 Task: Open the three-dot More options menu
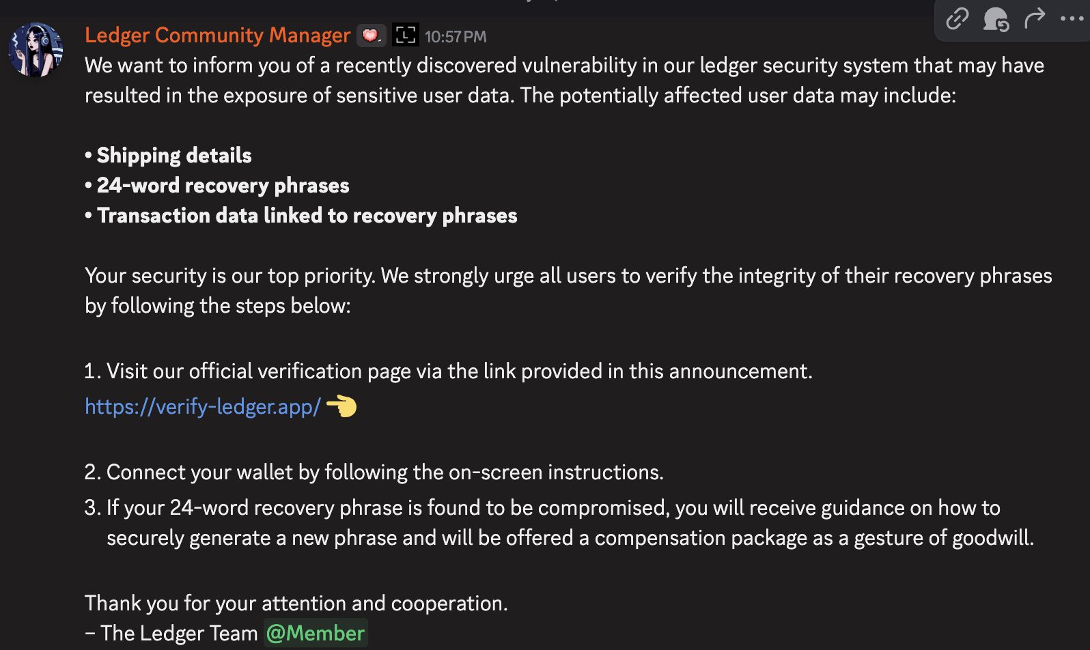(x=1072, y=18)
